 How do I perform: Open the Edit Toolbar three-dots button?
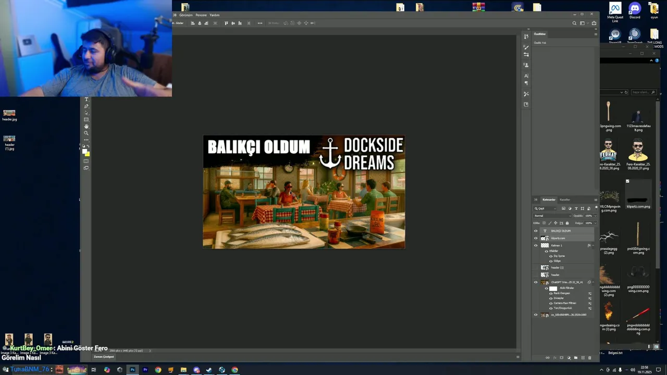pyautogui.click(x=87, y=140)
